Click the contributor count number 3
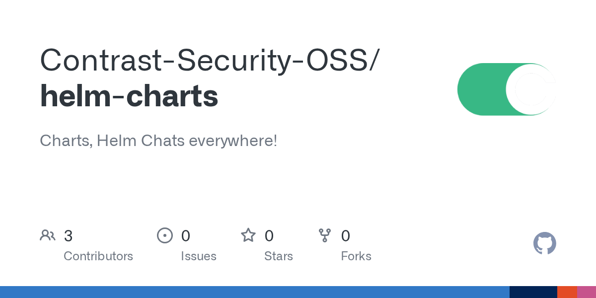This screenshot has width=596, height=298. (x=69, y=236)
